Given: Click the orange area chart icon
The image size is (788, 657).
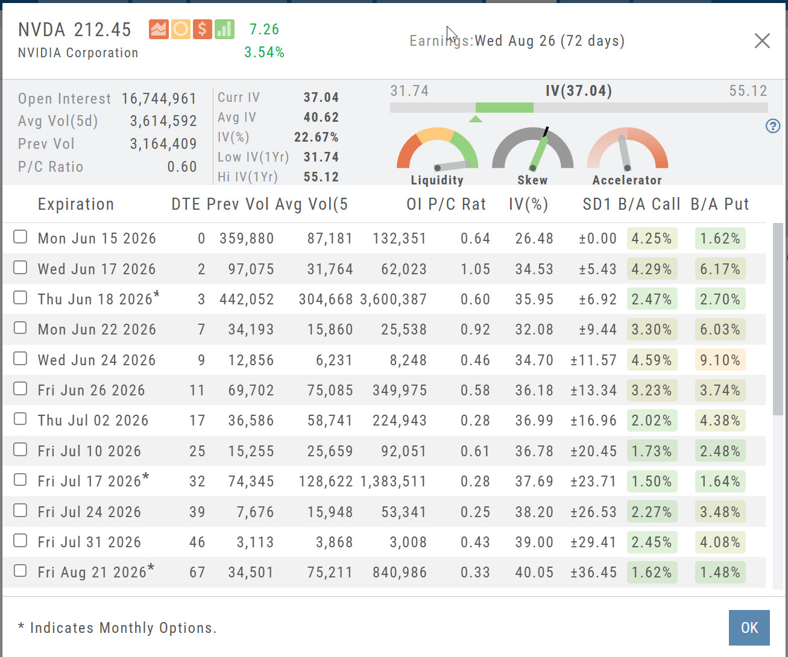Looking at the screenshot, I should (159, 29).
